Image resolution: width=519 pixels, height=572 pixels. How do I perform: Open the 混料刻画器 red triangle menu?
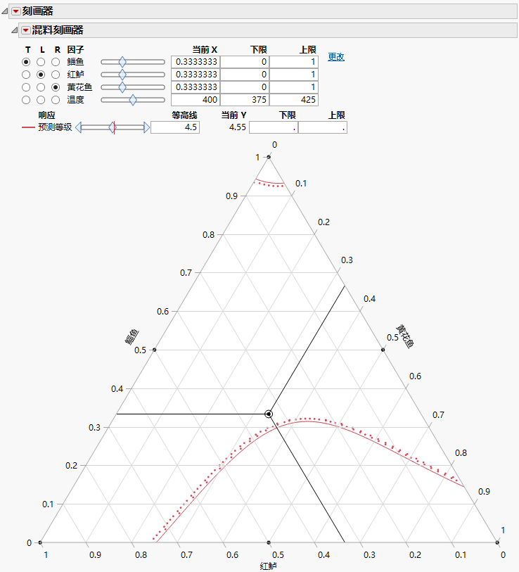(x=25, y=30)
